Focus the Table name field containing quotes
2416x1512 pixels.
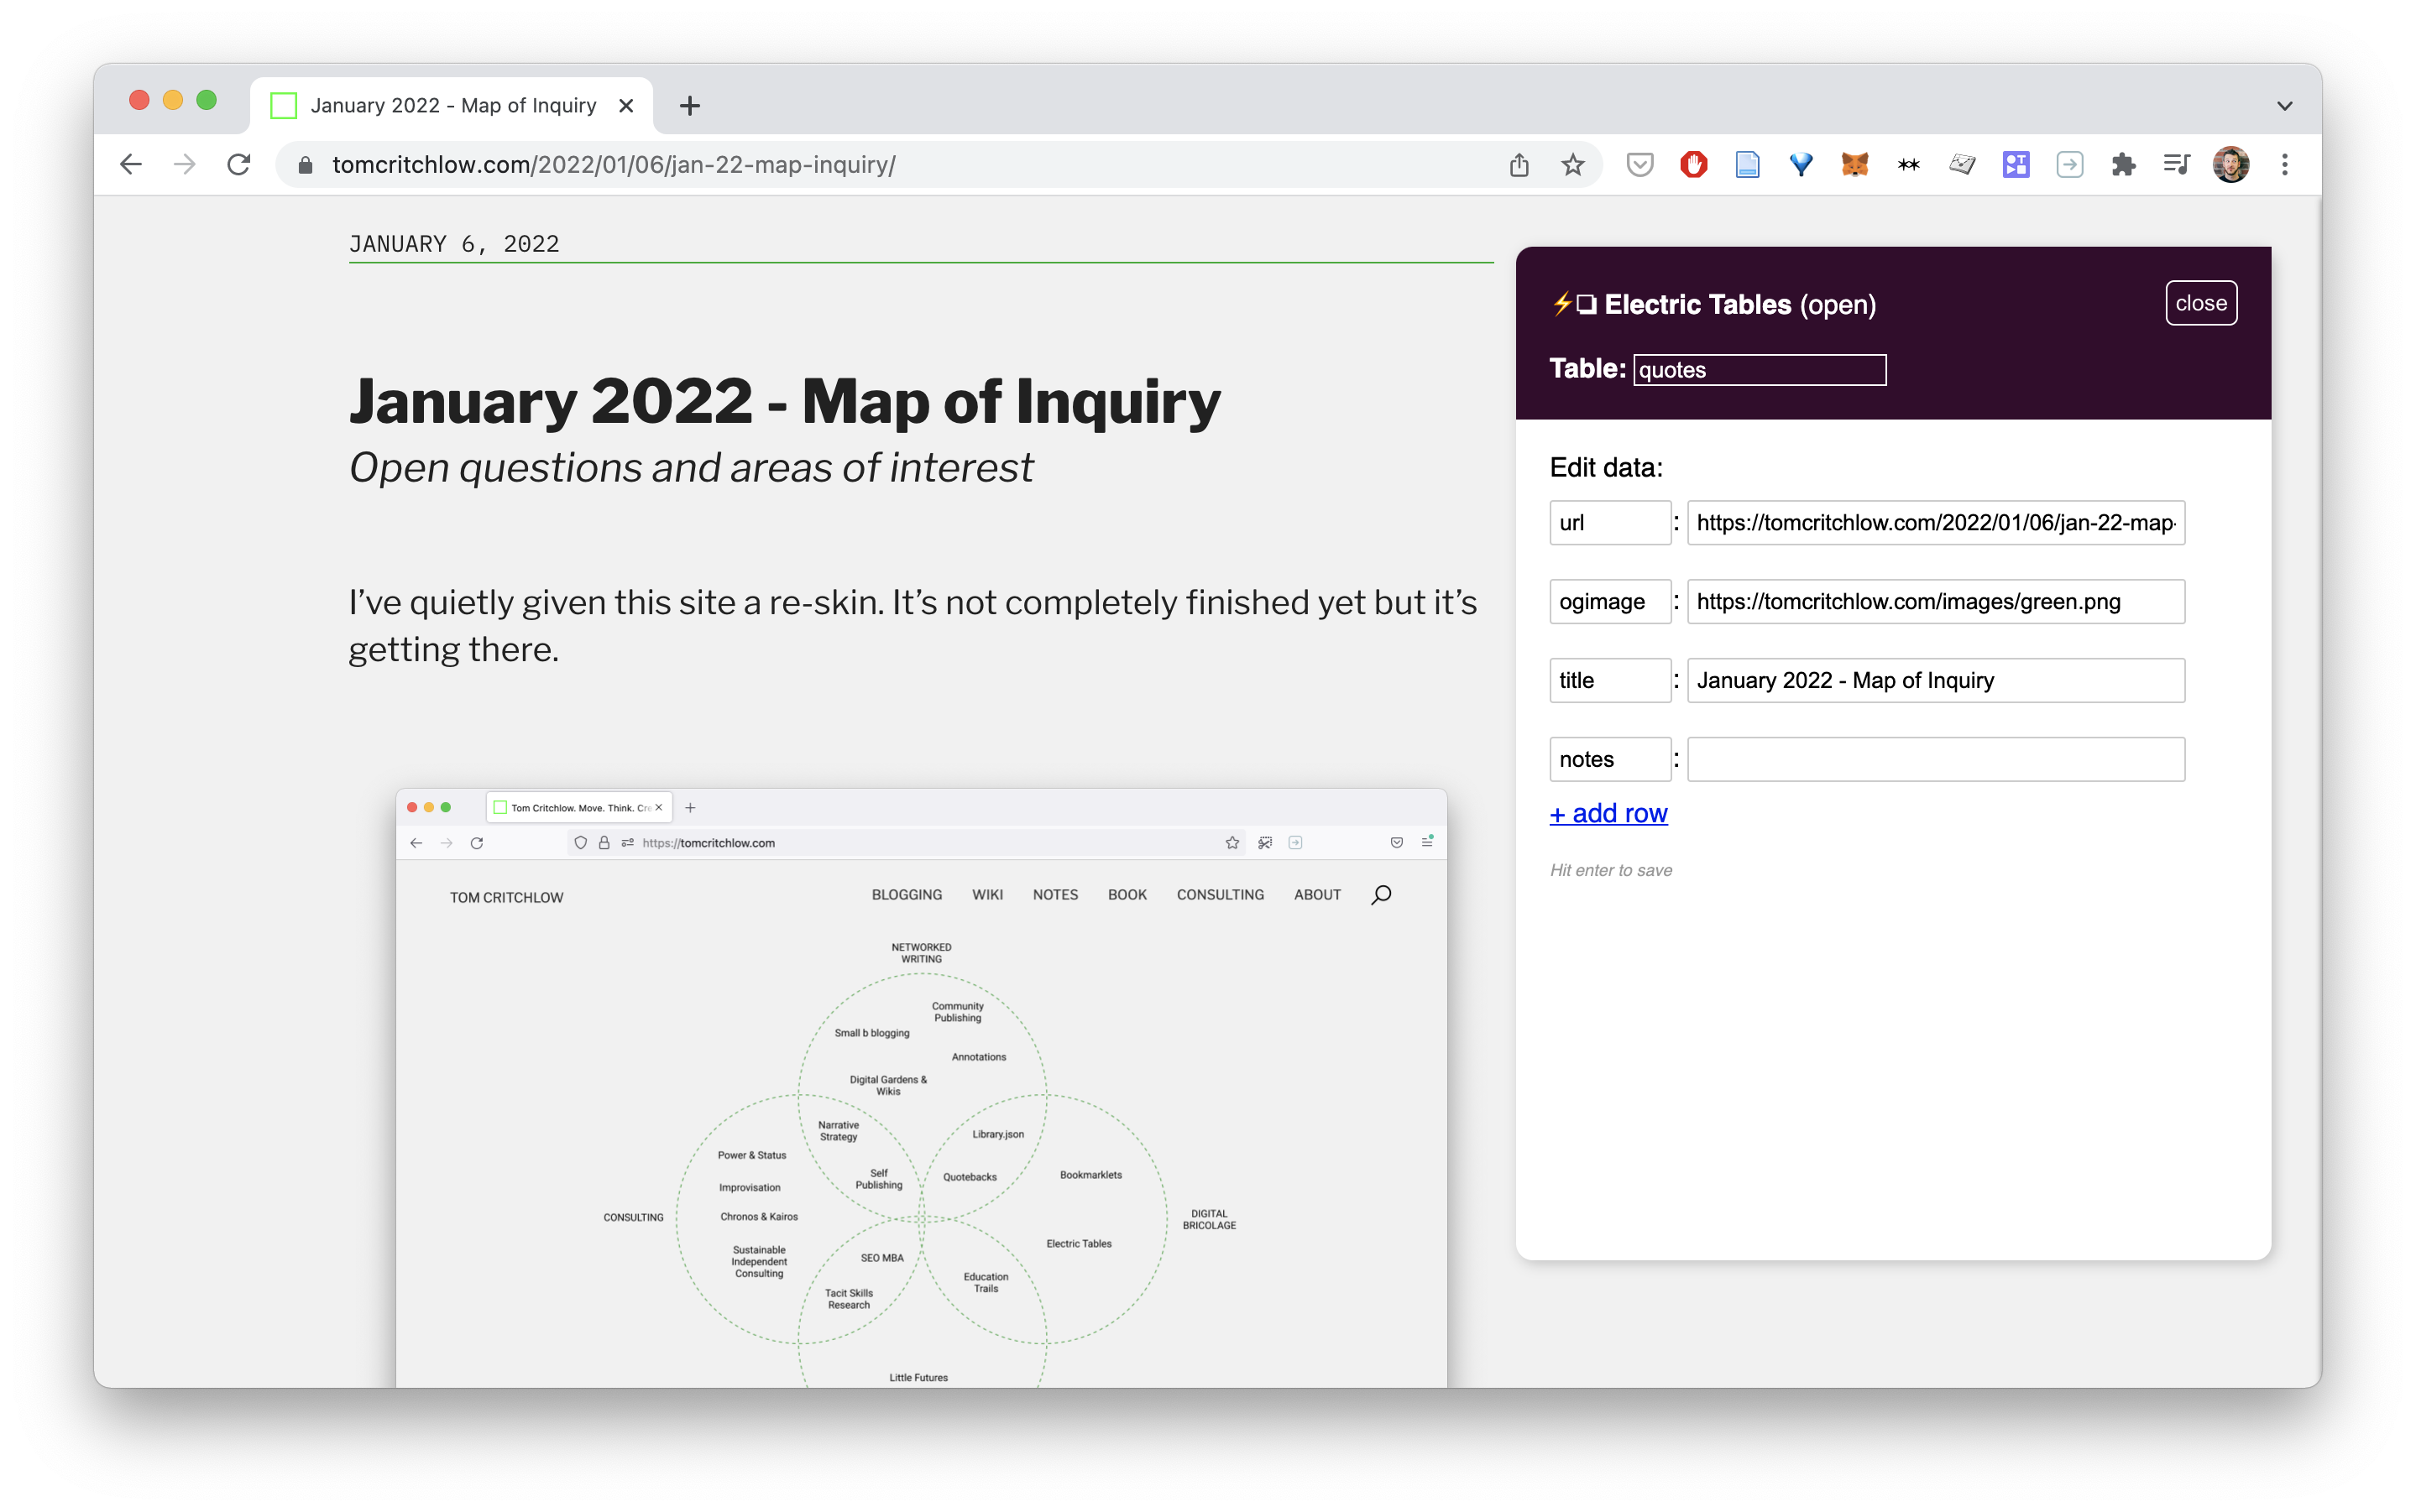tap(1760, 370)
